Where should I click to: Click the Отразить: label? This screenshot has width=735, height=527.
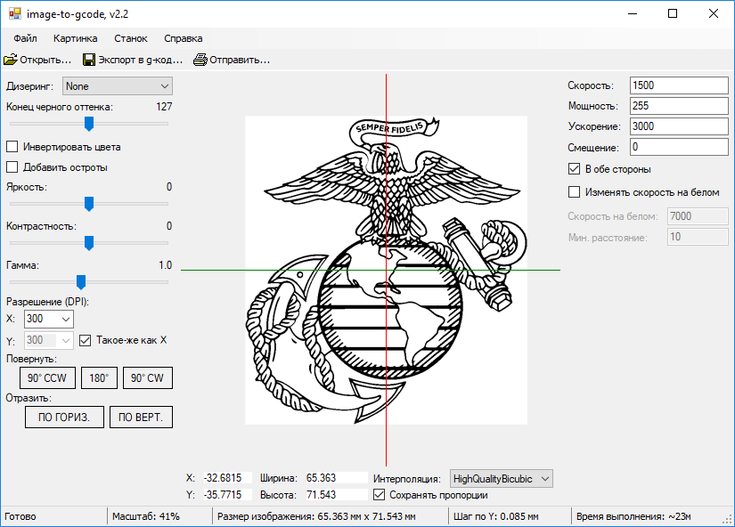coord(29,398)
